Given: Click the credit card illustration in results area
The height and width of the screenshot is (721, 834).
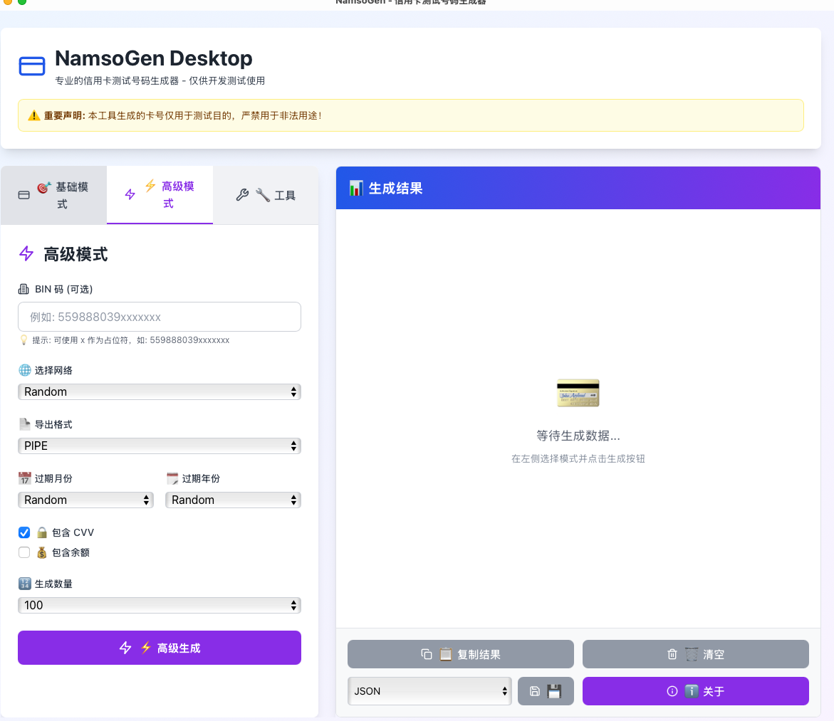Looking at the screenshot, I should [x=578, y=393].
